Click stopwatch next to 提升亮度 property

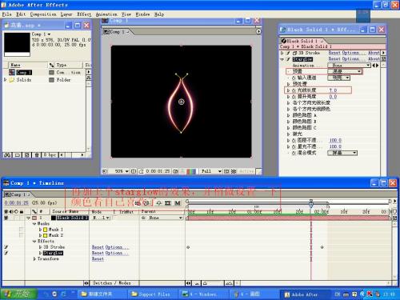pos(294,97)
